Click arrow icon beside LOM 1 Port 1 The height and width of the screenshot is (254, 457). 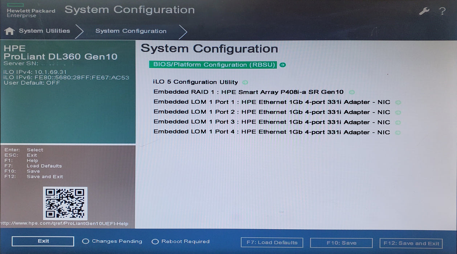tap(398, 103)
